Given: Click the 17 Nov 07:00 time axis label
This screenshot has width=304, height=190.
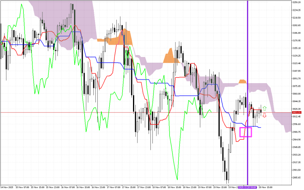Looking at the screenshot, I should click(114, 188).
